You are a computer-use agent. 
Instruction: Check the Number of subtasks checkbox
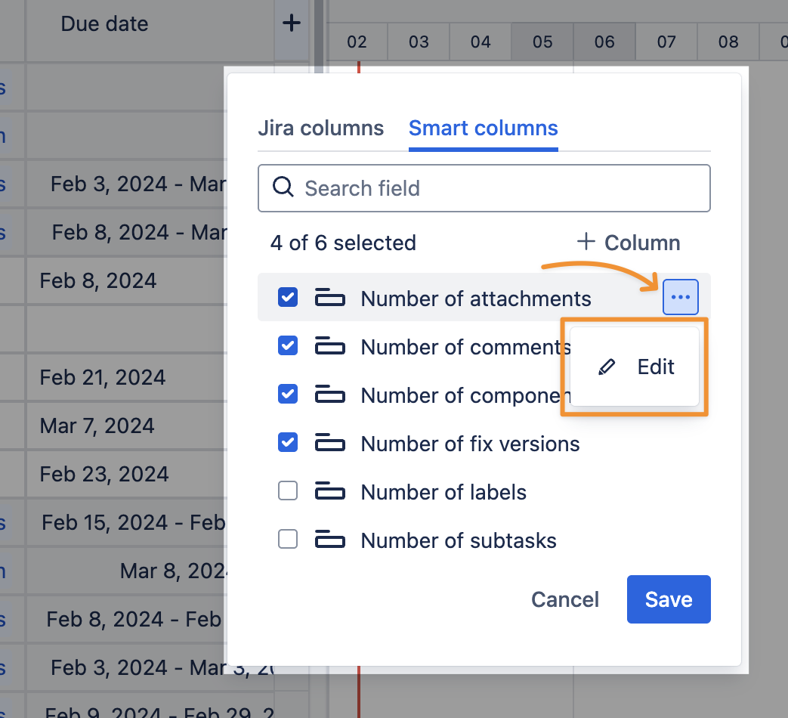click(x=288, y=540)
